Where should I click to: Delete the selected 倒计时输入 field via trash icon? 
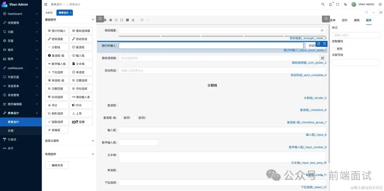click(x=325, y=44)
